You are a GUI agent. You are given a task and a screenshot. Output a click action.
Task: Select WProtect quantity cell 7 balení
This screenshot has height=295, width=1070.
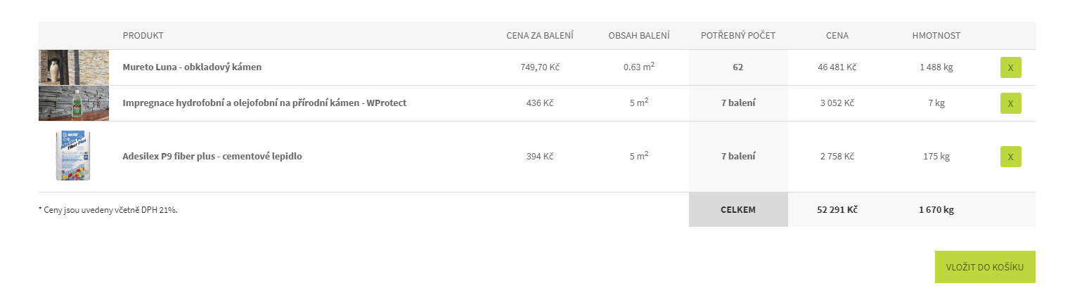coord(738,103)
